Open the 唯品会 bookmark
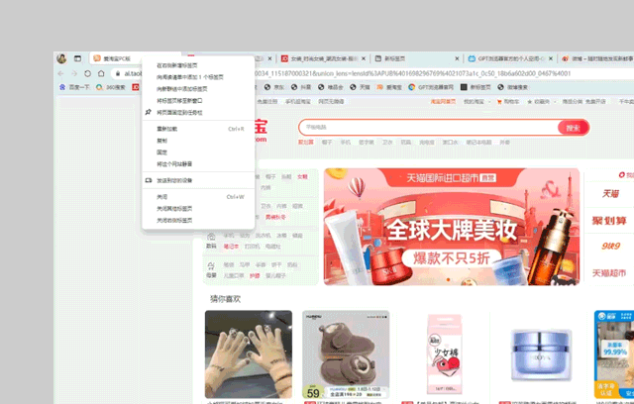This screenshot has height=404, width=634. click(330, 87)
